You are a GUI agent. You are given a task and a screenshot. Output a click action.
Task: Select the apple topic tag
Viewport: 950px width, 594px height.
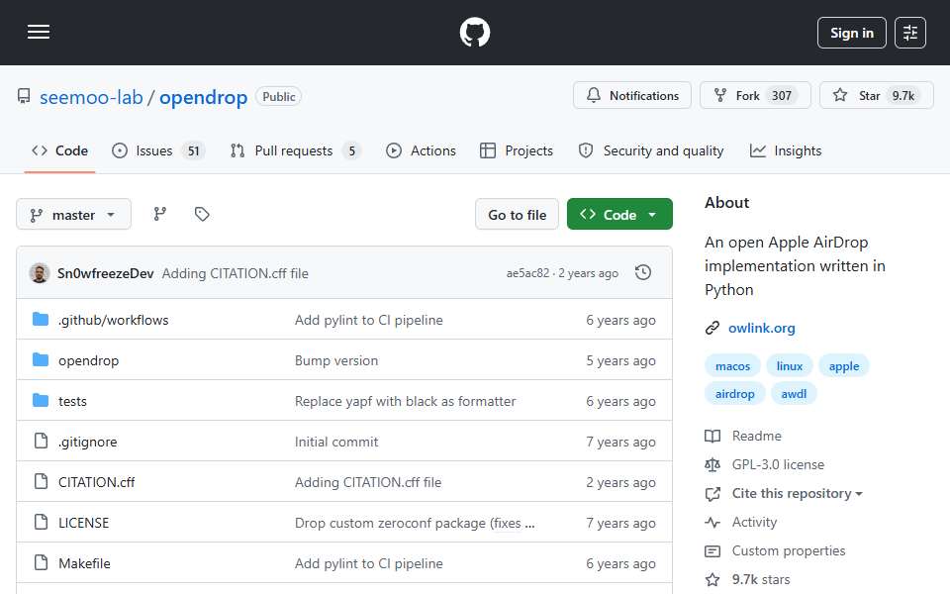click(844, 366)
